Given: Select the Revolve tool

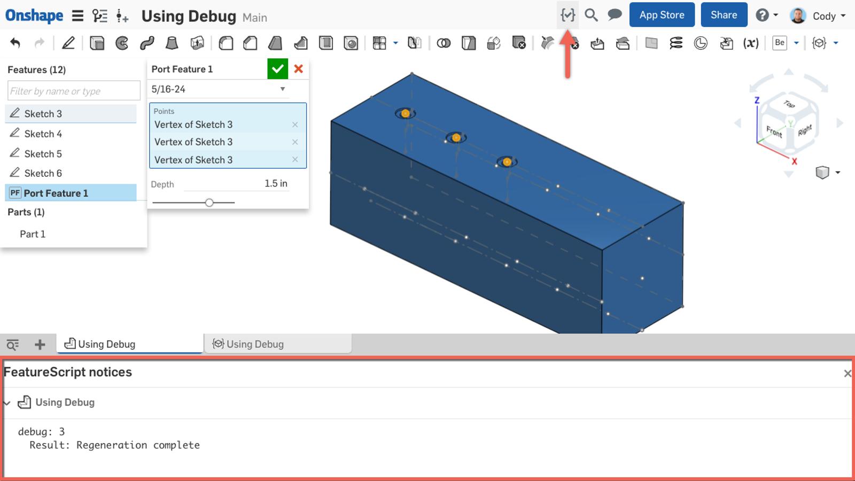Looking at the screenshot, I should tap(122, 43).
